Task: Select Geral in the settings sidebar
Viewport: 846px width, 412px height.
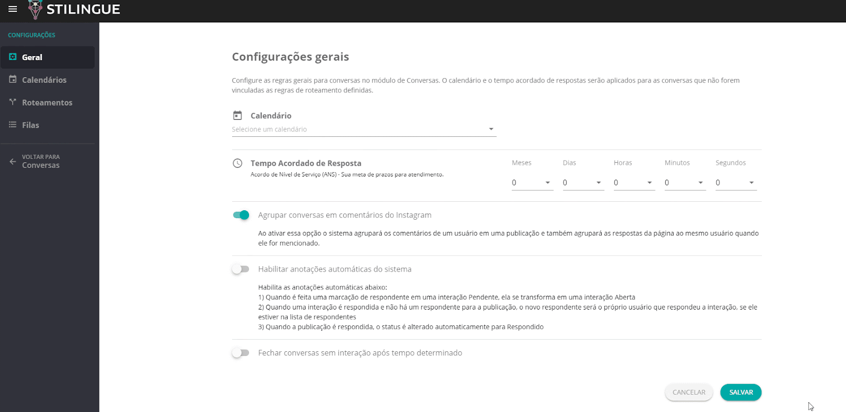Action: tap(48, 57)
